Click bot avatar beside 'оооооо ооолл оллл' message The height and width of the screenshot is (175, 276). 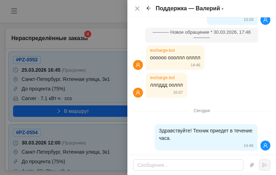coord(138,65)
